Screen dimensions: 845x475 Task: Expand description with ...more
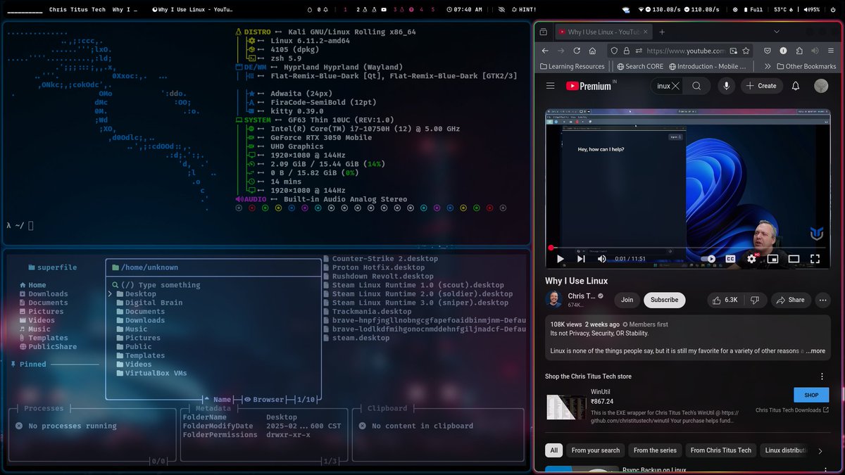pos(815,350)
